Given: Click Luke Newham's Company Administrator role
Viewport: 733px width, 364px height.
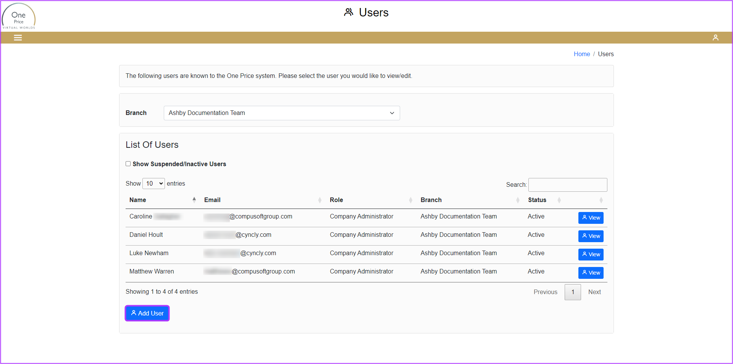Looking at the screenshot, I should tap(362, 253).
